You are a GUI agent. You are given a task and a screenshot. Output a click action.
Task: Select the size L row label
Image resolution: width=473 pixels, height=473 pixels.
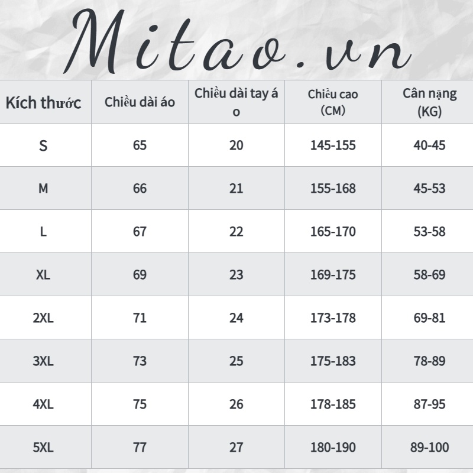point(43,232)
